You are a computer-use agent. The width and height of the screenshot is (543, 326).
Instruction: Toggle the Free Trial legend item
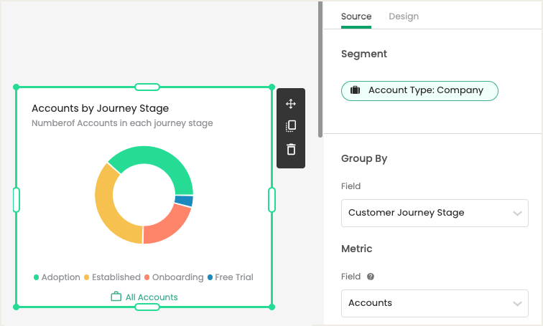click(231, 277)
